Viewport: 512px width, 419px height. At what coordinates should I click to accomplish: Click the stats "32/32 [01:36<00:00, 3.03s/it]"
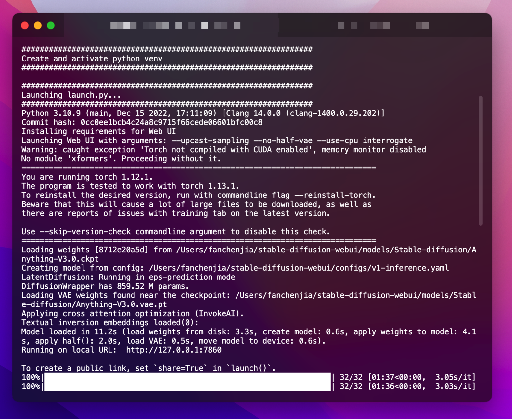click(x=408, y=386)
